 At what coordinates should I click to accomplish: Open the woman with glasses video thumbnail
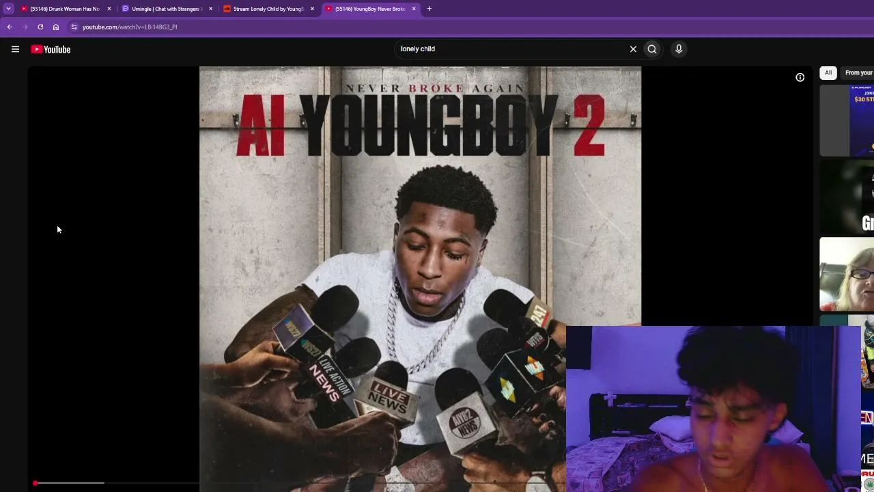click(847, 274)
